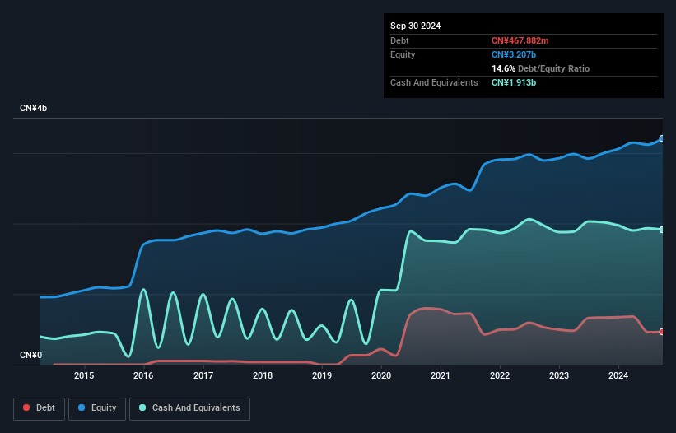Click the tooltip Equity row label
The height and width of the screenshot is (433, 676).
pos(403,54)
